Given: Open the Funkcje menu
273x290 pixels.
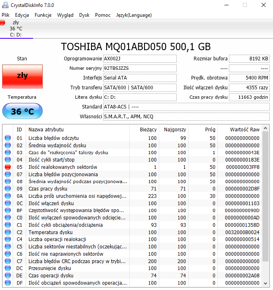Looking at the screenshot, I should point(43,15).
